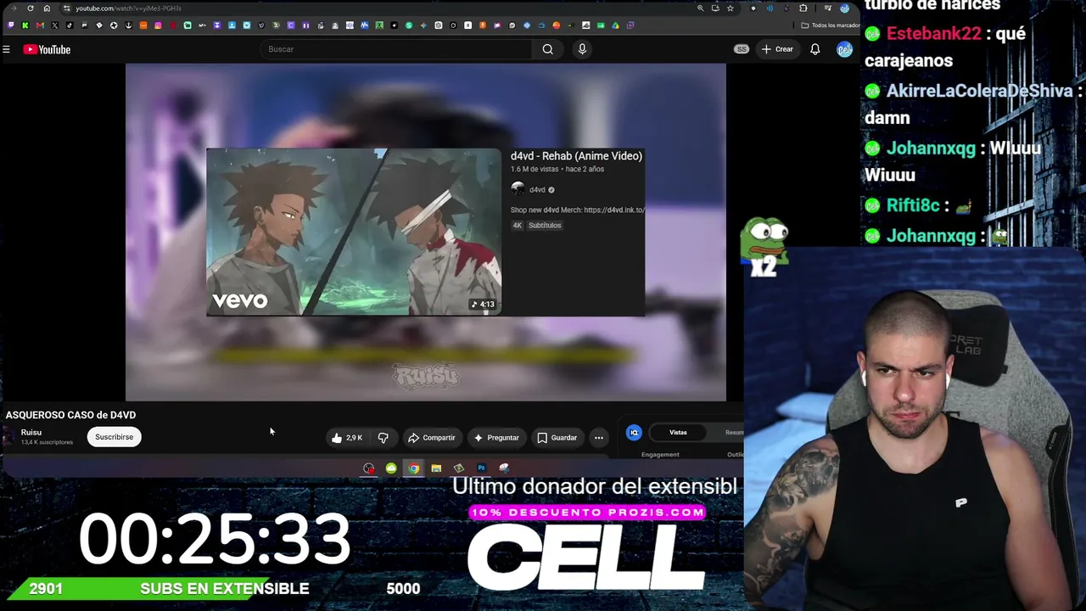Click the magnifier search button
The width and height of the screenshot is (1086, 611).
point(548,49)
